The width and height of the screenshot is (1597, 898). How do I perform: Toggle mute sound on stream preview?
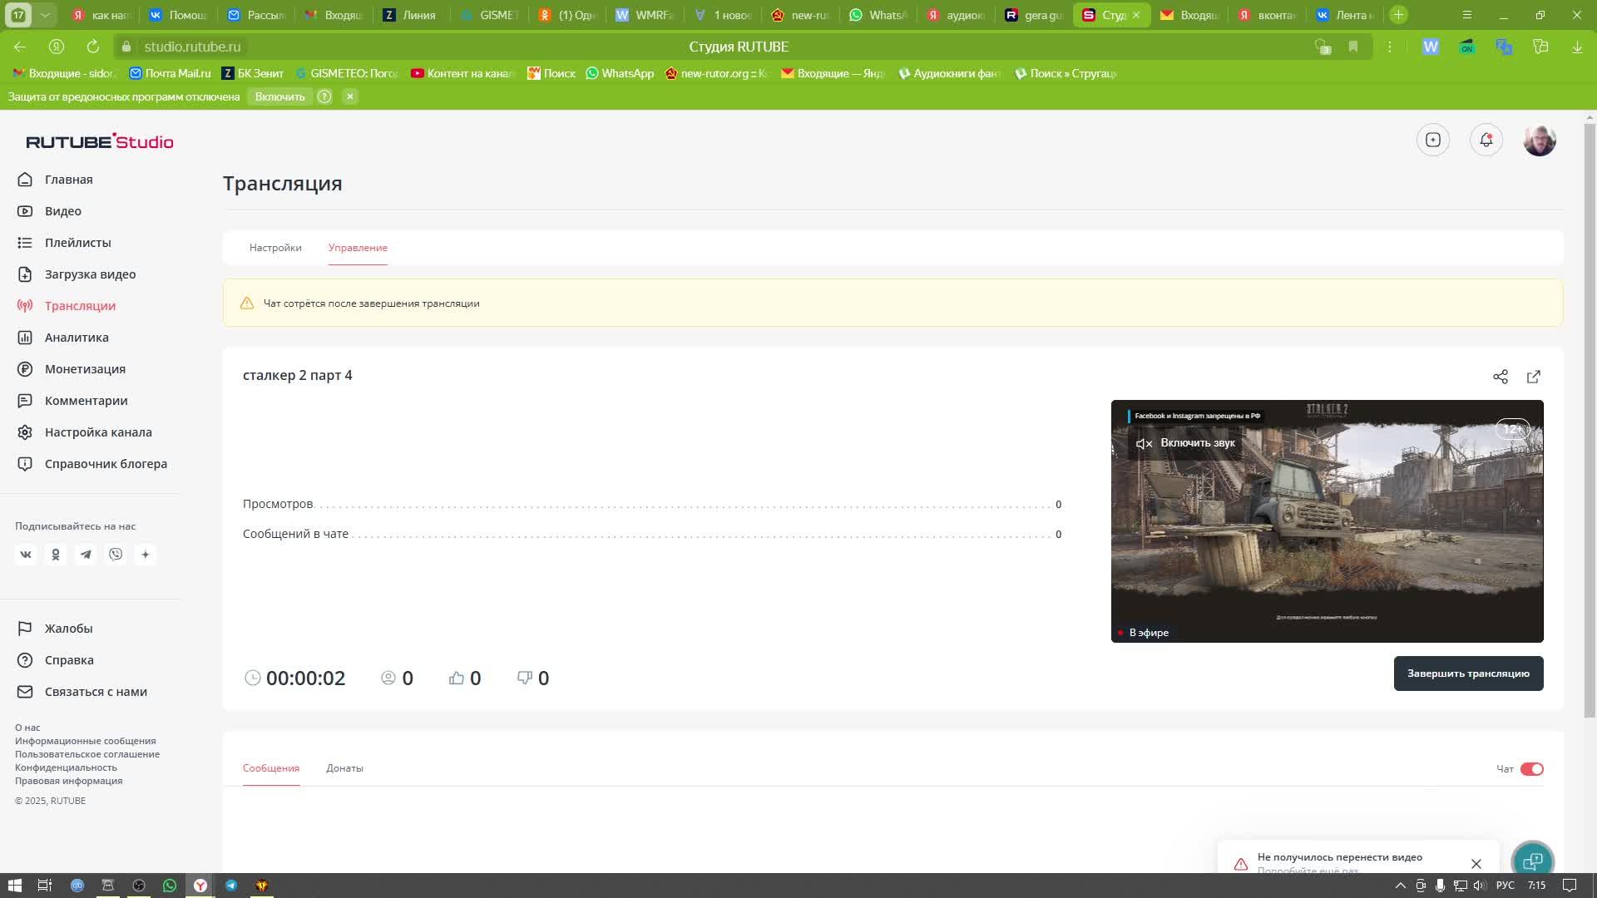coord(1144,443)
